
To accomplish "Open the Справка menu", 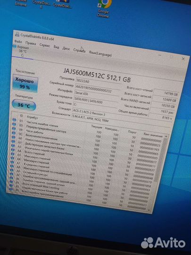I will [79, 51].
